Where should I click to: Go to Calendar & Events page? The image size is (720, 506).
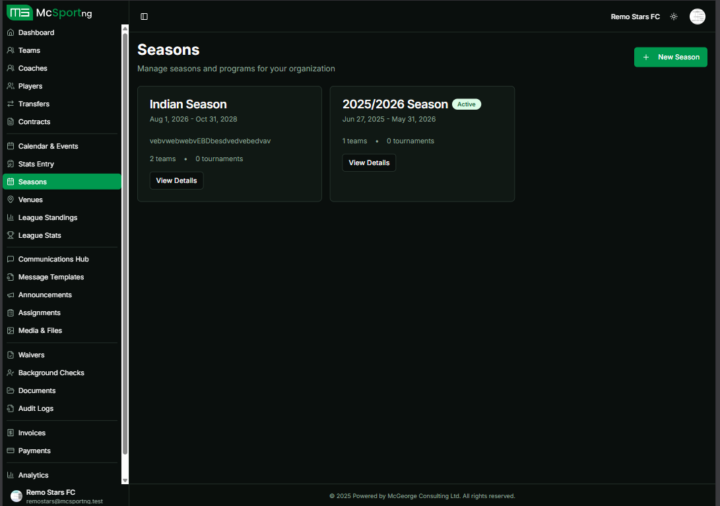click(48, 146)
